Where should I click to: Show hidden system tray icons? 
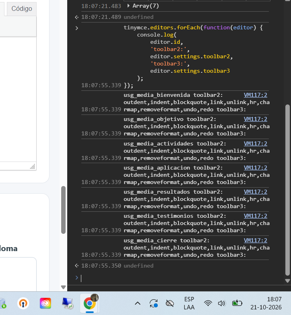click(x=138, y=303)
